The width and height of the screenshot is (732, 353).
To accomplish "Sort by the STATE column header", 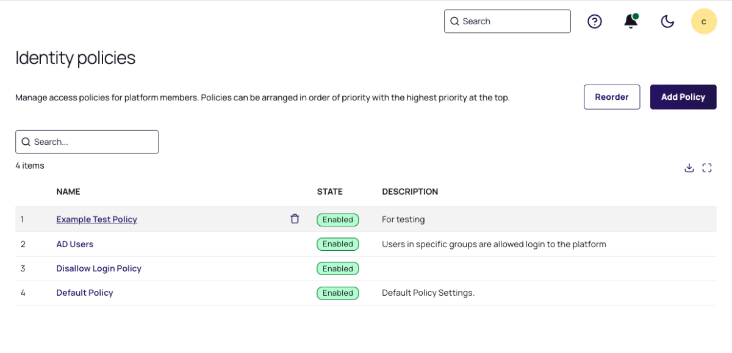I will [329, 192].
